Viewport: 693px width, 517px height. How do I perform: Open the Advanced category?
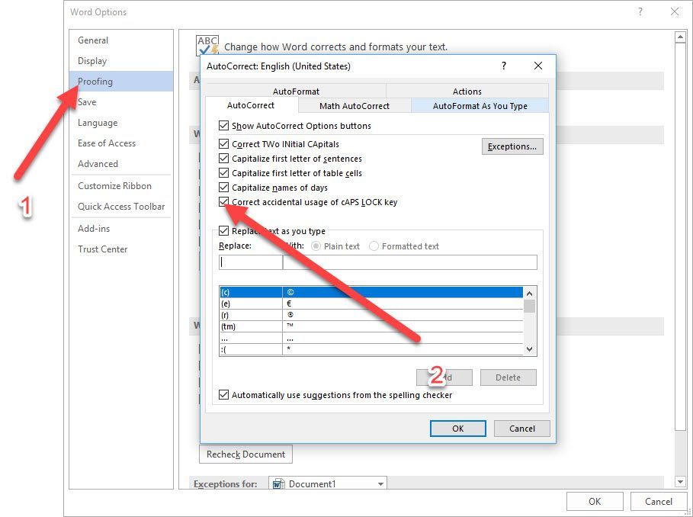pos(121,163)
